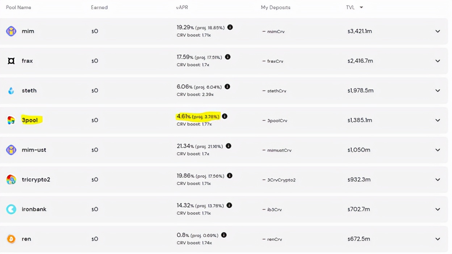Expand the tricrypto2 row chevron
This screenshot has height=254, width=452.
(x=438, y=179)
